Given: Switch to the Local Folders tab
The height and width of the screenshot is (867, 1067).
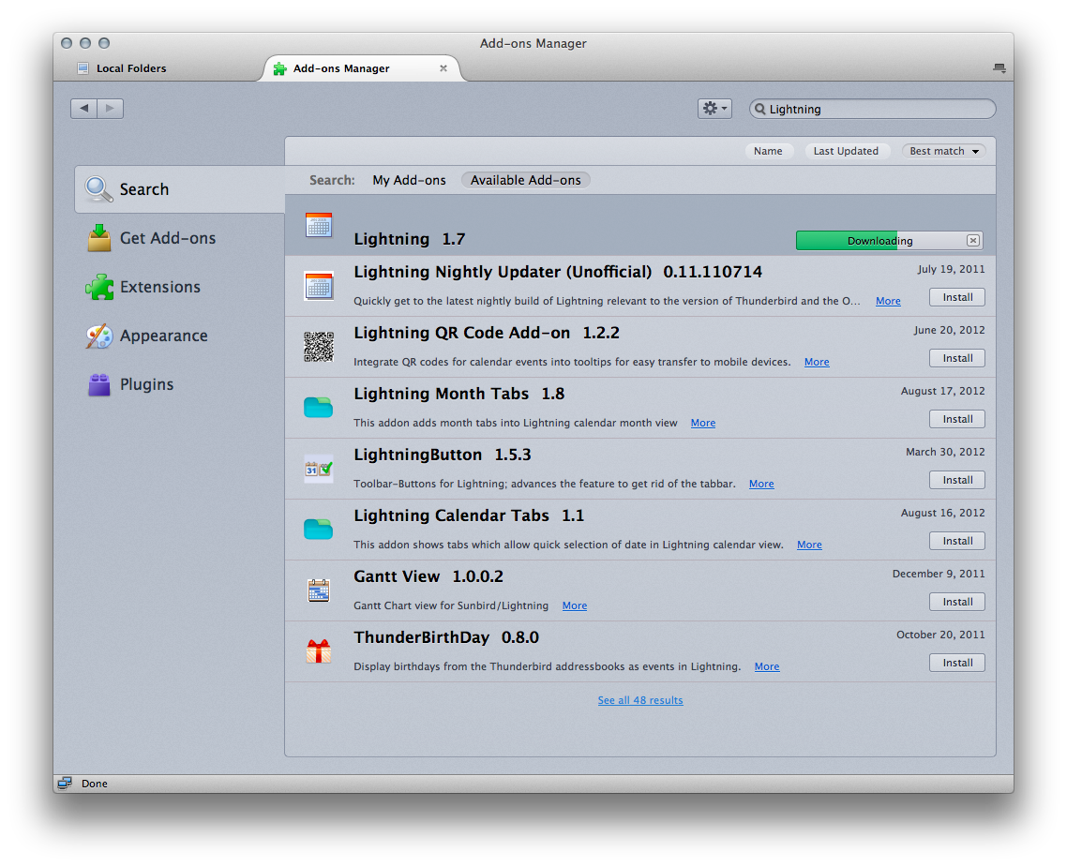Looking at the screenshot, I should [131, 68].
